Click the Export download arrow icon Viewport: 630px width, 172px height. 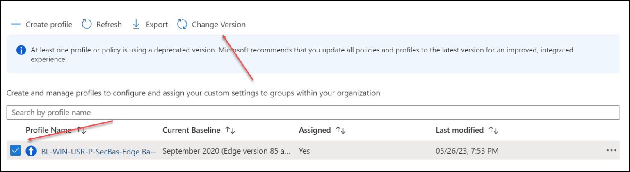[x=136, y=25]
